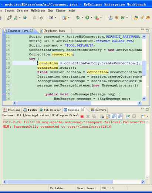Click Remove All Terminated Launches icon
152x193 pixels.
(x=94, y=116)
